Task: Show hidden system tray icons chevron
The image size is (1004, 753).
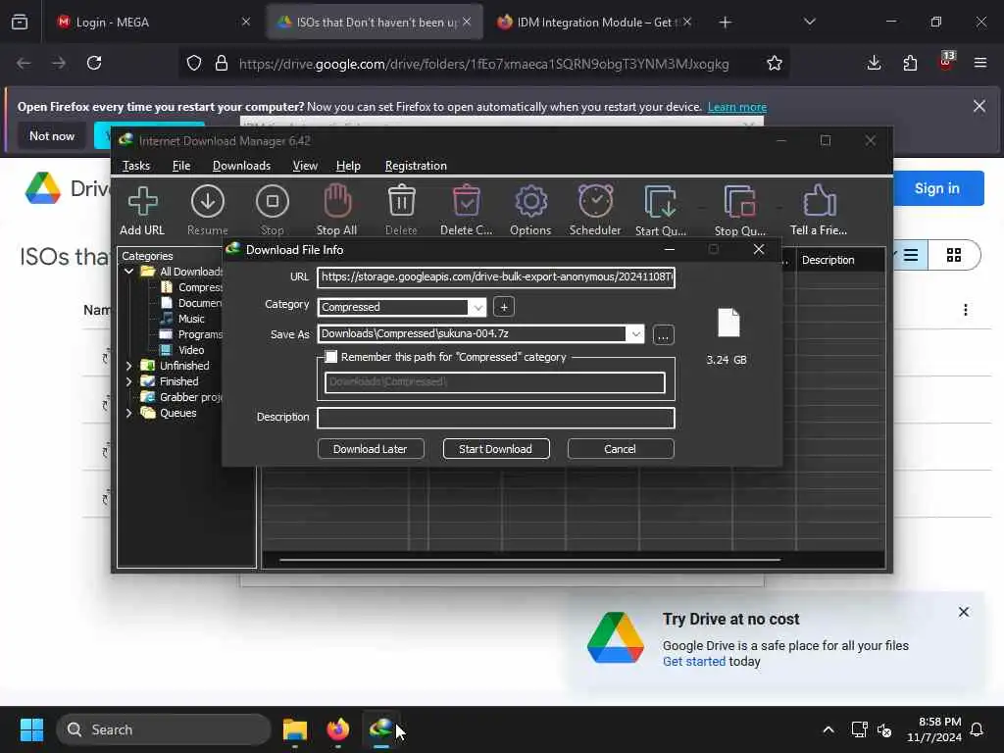Action: pos(828,729)
